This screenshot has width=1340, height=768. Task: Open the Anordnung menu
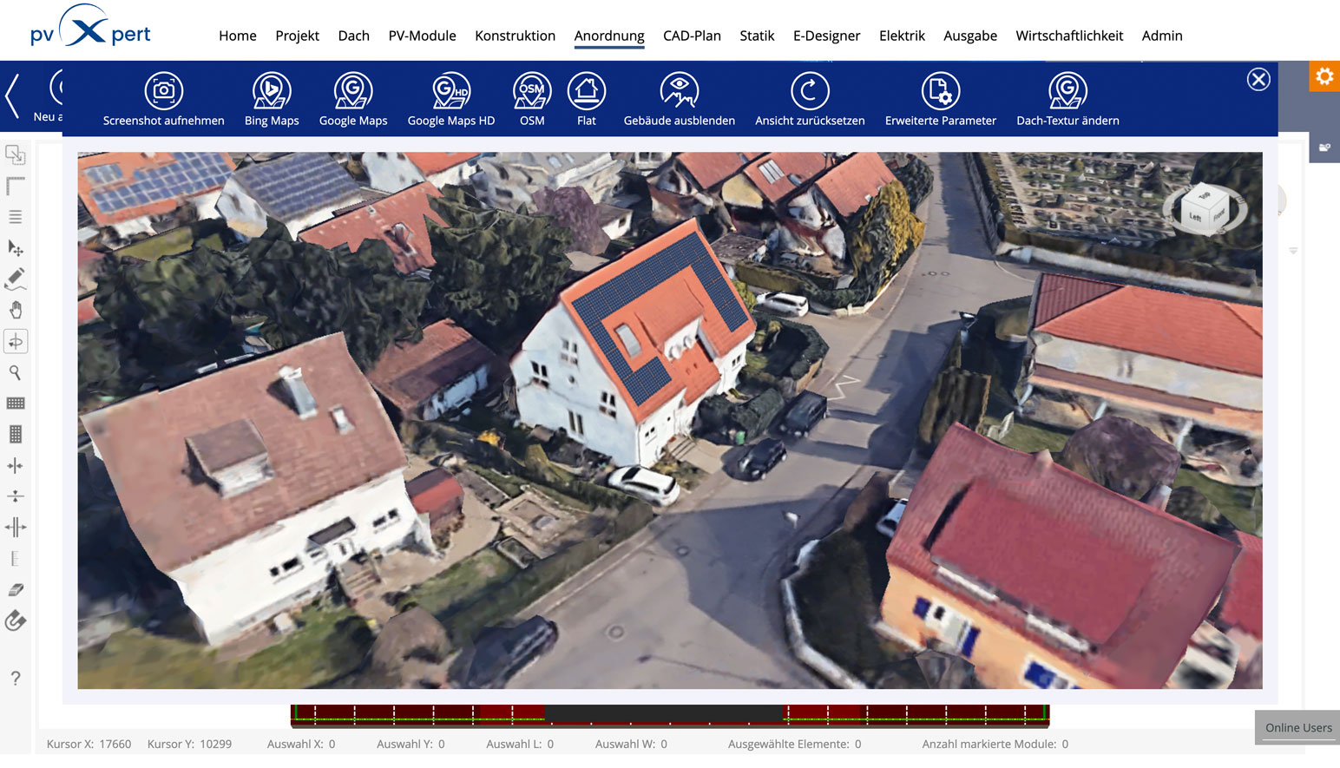[x=609, y=36]
